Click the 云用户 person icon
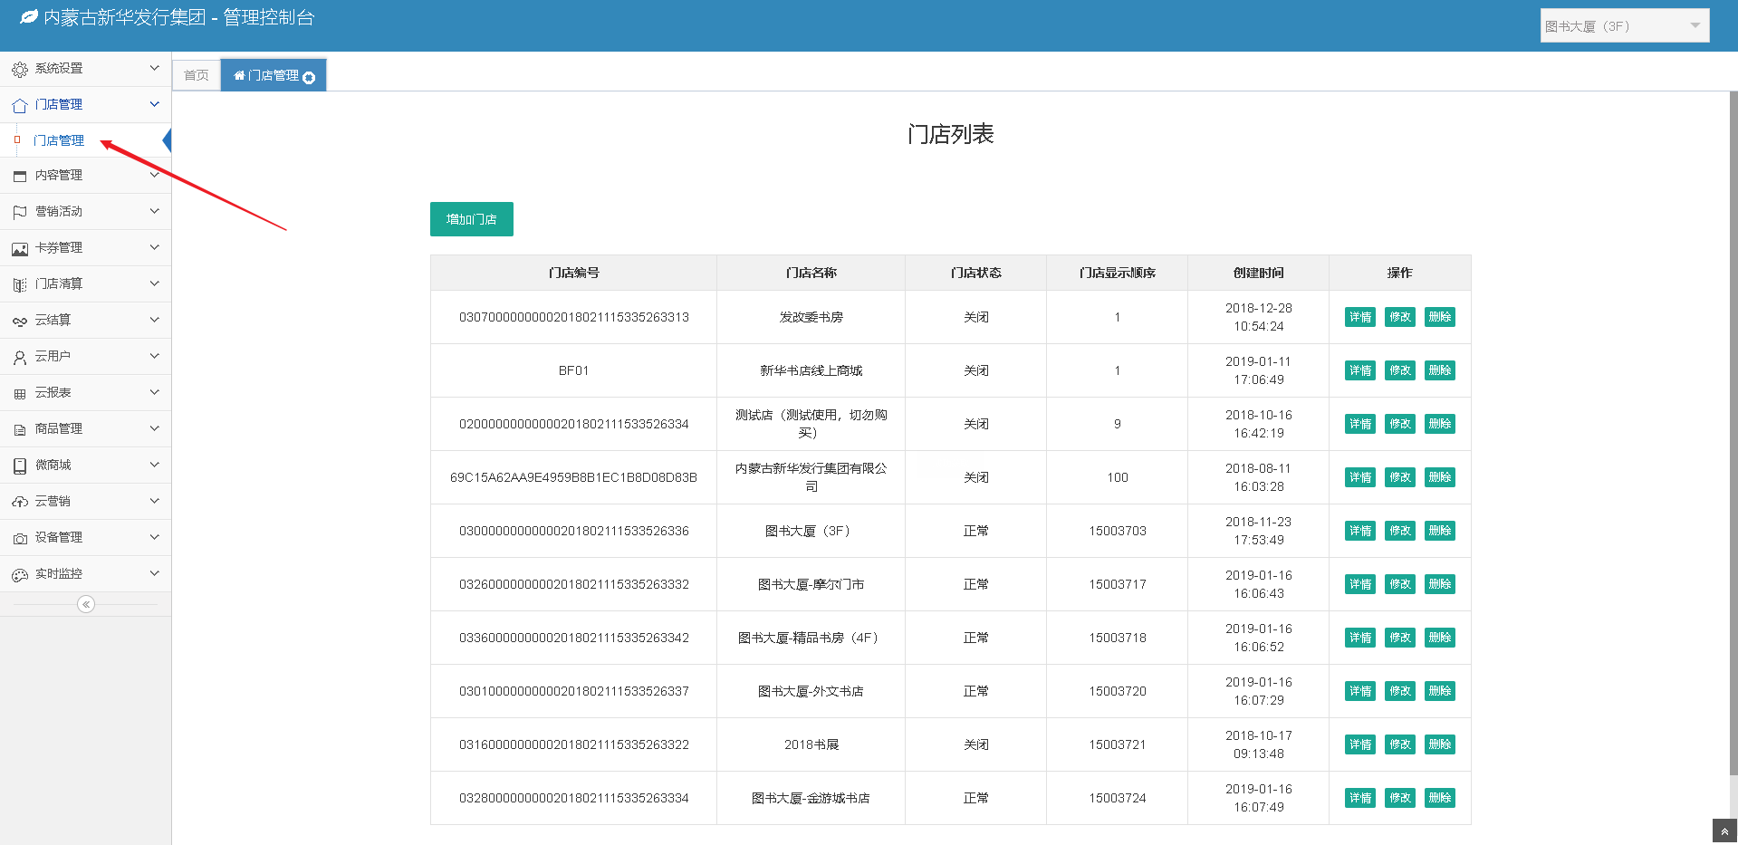Viewport: 1738px width, 845px height. (19, 358)
